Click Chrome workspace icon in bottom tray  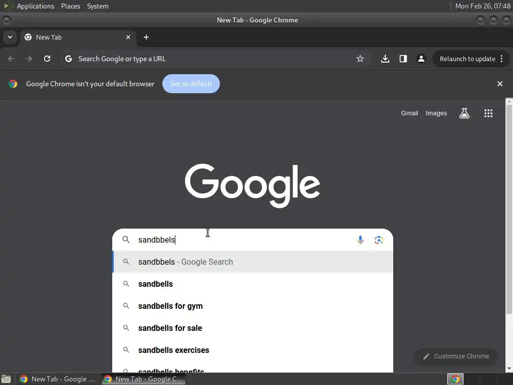pyautogui.click(x=455, y=379)
